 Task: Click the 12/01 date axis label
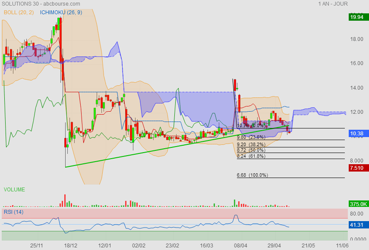(x=104, y=246)
